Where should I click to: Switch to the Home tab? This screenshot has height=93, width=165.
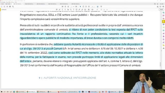click(x=2, y=4)
